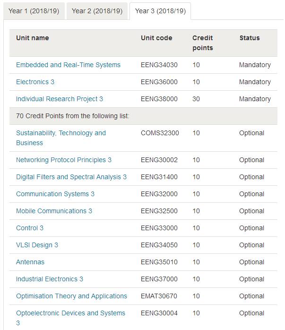Image resolution: width=285 pixels, height=330 pixels.
Task: Click the Unit name column header
Action: tap(33, 38)
